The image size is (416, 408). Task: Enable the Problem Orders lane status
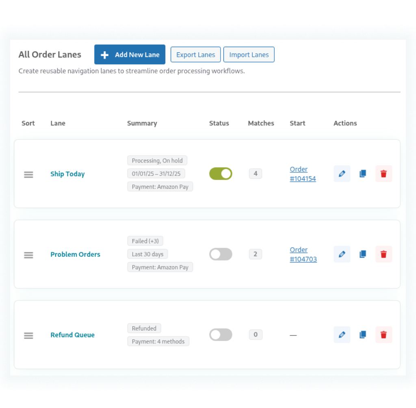221,254
